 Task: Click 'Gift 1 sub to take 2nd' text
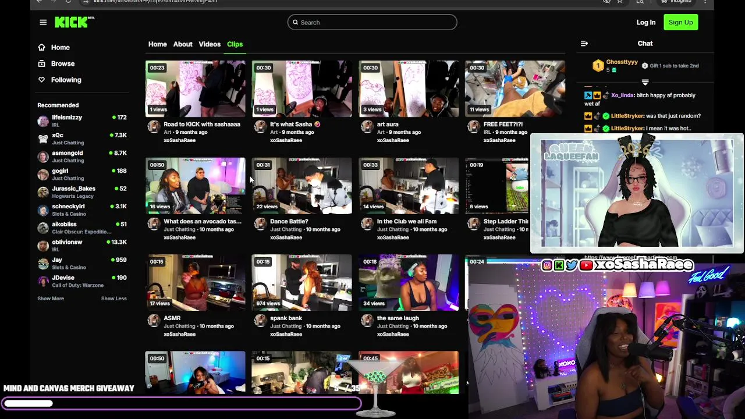pyautogui.click(x=674, y=66)
